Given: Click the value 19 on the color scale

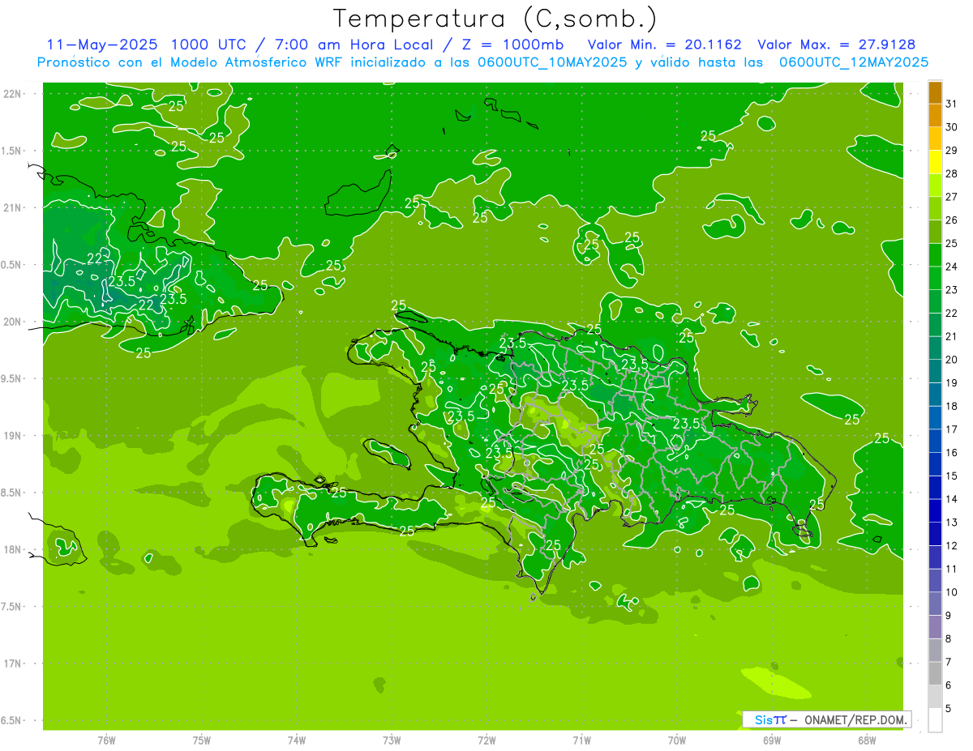Looking at the screenshot, I should click(951, 382).
